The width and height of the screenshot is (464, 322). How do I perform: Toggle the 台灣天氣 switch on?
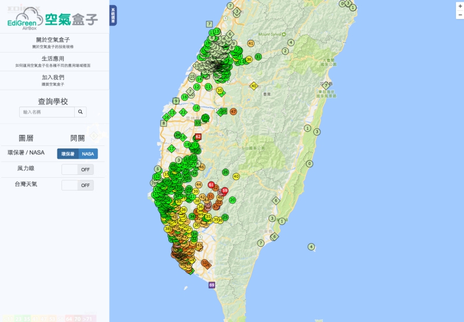(x=78, y=185)
